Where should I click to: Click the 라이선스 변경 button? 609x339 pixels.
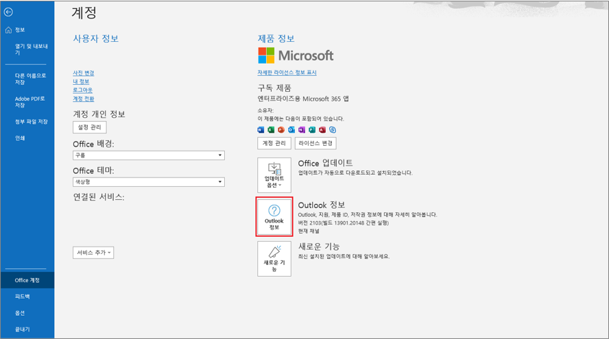315,143
